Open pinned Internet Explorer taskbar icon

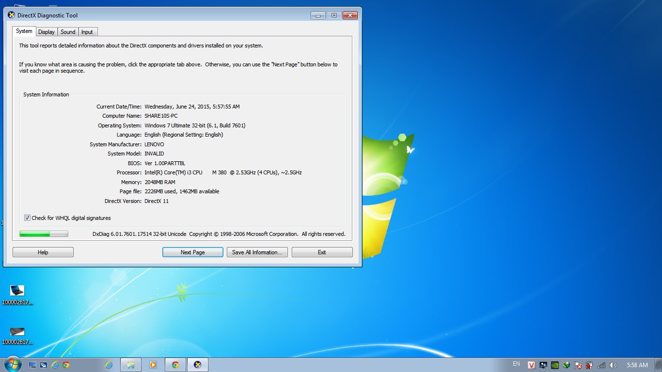[109, 365]
